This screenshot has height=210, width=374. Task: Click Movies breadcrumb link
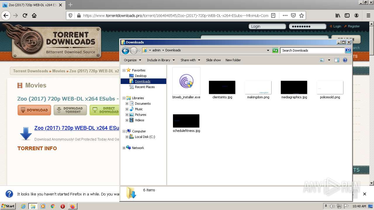coord(59,71)
